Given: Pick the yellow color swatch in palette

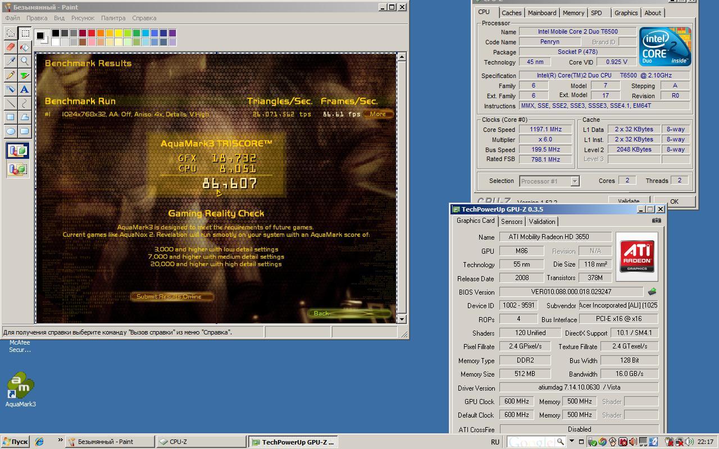Looking at the screenshot, I should [x=119, y=34].
